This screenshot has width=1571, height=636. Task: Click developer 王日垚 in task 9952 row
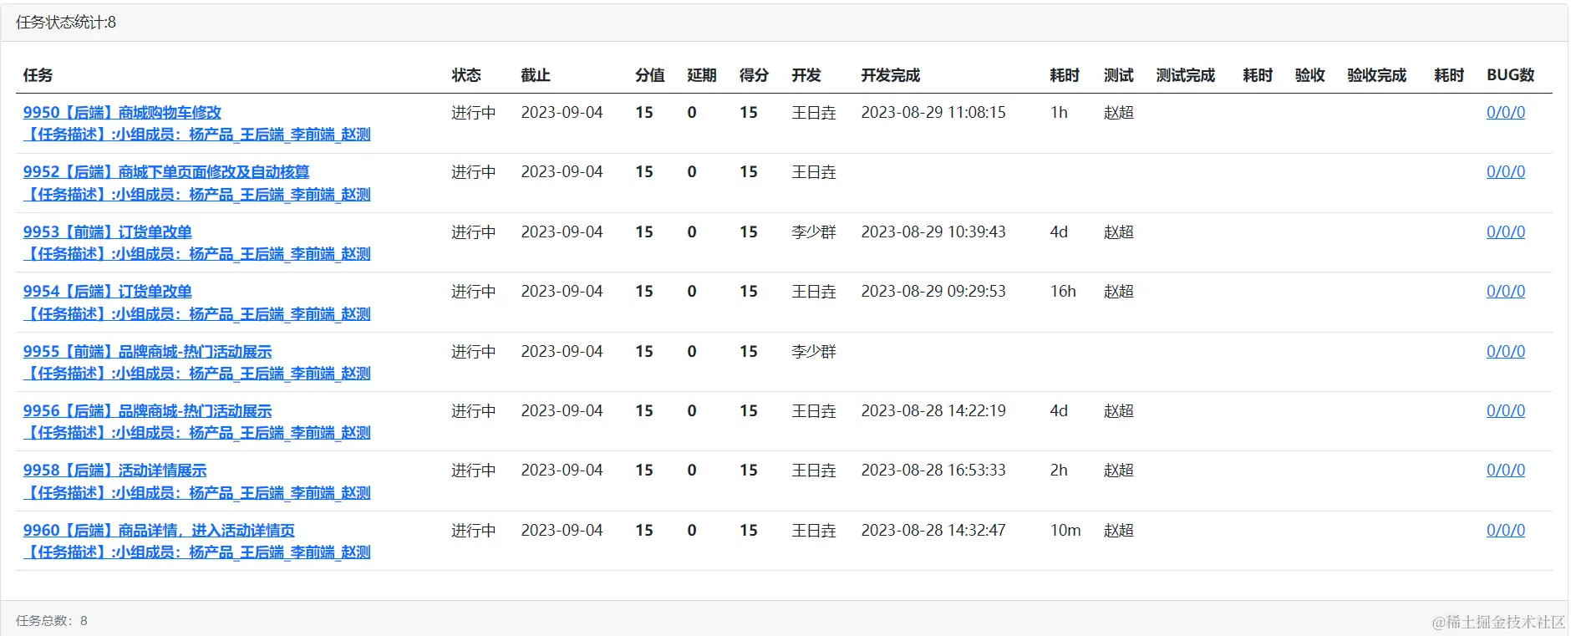[x=814, y=171]
